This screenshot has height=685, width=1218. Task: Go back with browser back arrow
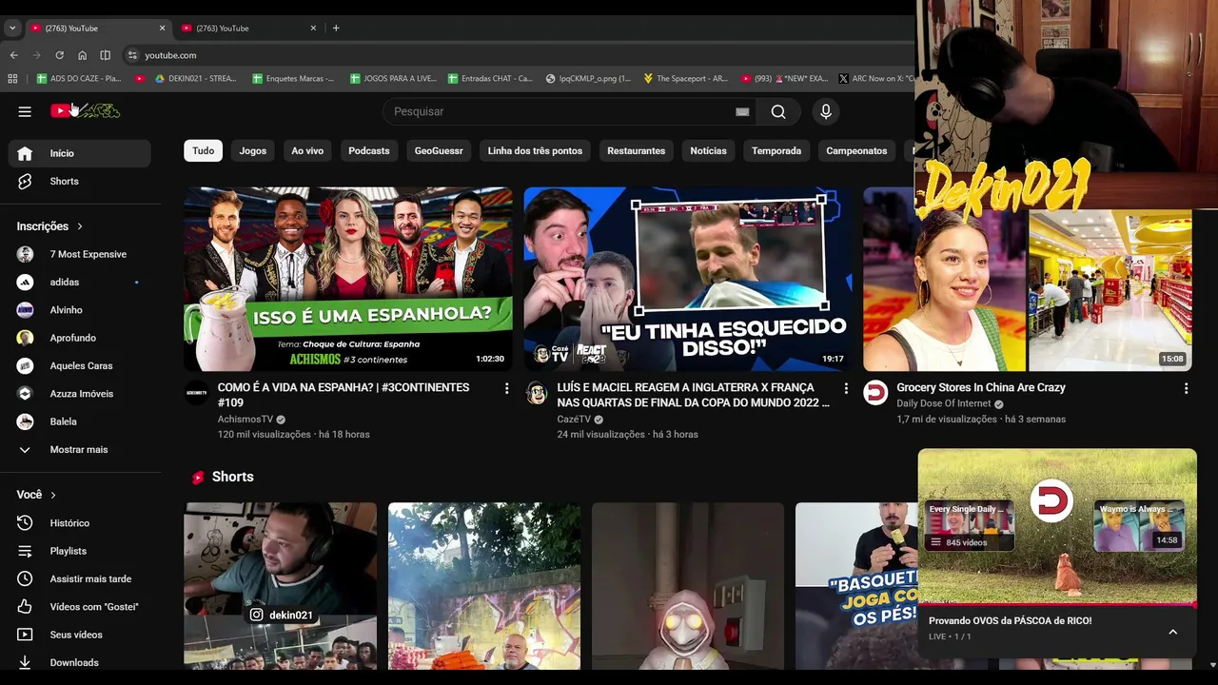click(x=13, y=55)
